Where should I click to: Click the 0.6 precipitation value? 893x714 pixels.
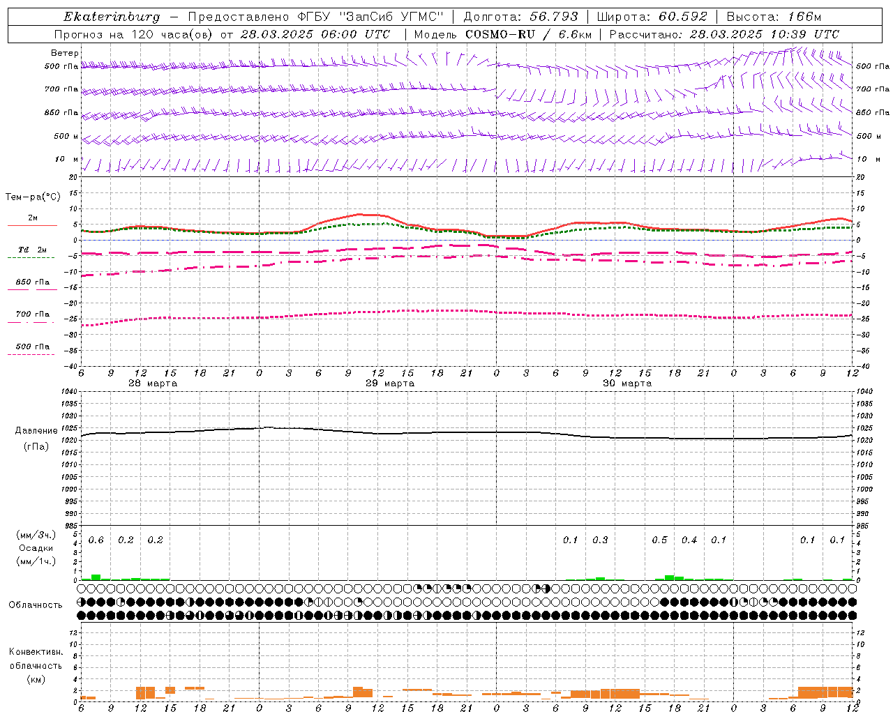96,540
